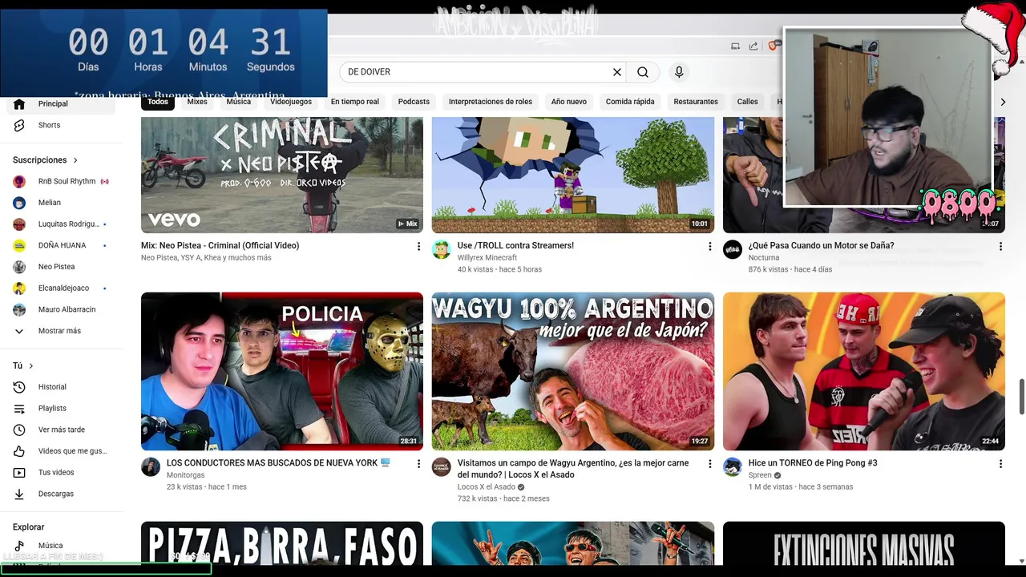Play the Criminal x Neo Pistea vevo thumbnail

tap(282, 175)
